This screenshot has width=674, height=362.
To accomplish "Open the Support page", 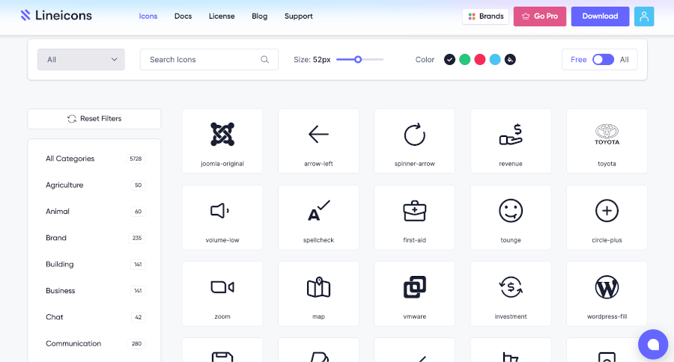I will 298,16.
